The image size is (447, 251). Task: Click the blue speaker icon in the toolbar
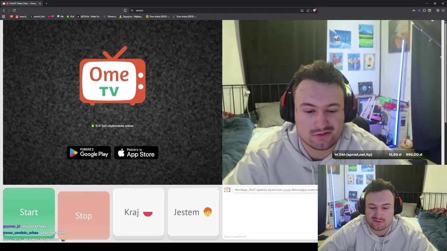pos(419,10)
